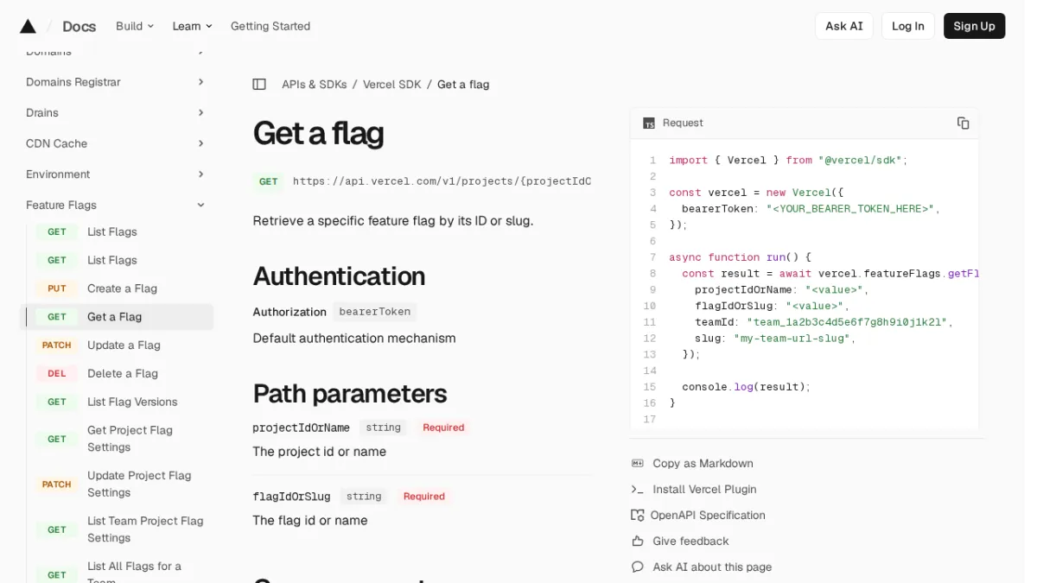Click the Sign Up button
The width and height of the screenshot is (1037, 583).
[x=974, y=26]
